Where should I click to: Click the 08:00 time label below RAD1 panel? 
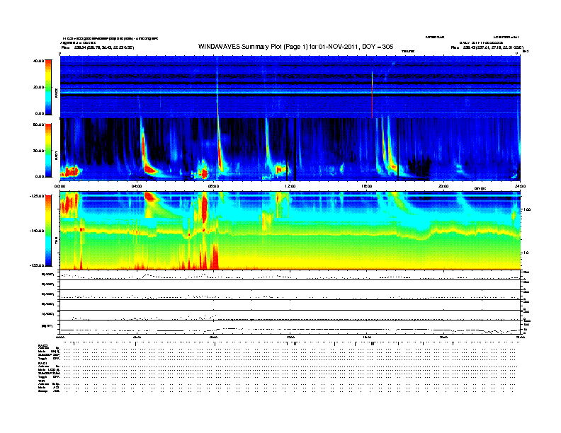pyautogui.click(x=214, y=186)
